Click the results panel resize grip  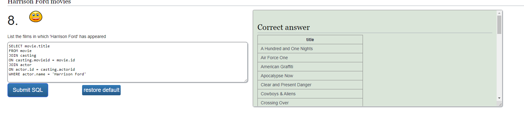[x=500, y=104]
